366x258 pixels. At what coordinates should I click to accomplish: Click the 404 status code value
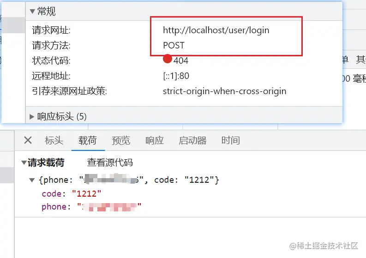point(181,61)
